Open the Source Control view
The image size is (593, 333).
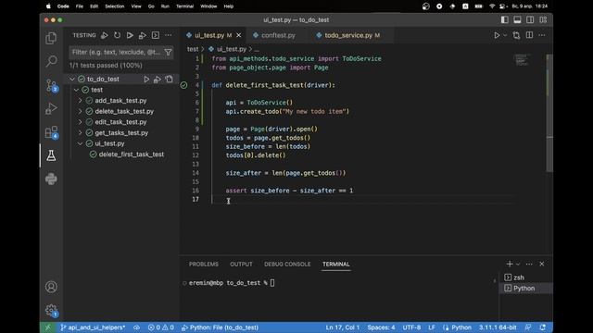coord(51,85)
